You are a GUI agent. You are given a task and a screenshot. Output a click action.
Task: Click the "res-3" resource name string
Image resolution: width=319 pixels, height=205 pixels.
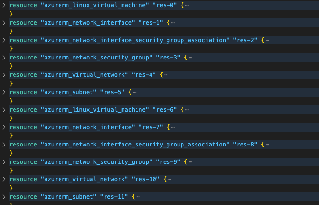168,58
